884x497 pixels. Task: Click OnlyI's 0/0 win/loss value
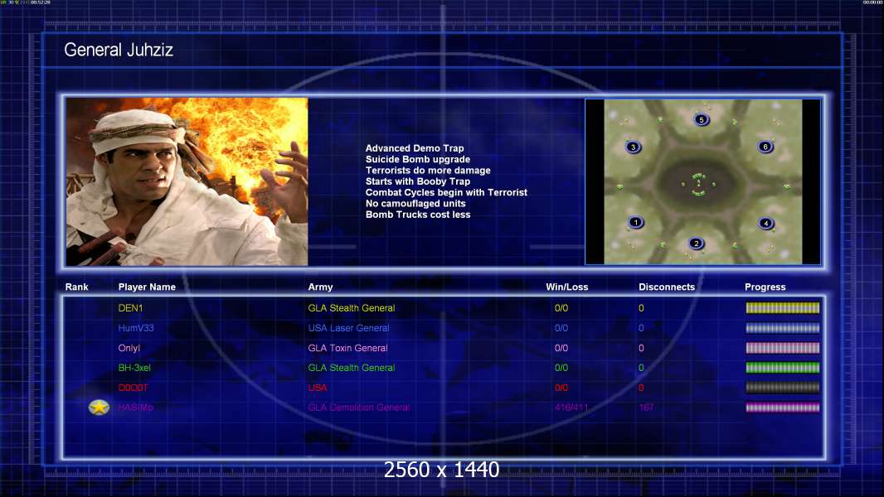pos(561,348)
